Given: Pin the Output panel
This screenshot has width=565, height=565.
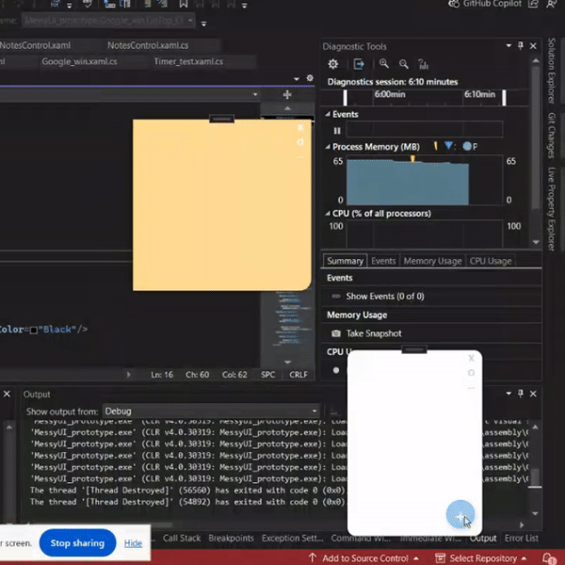Looking at the screenshot, I should click(x=521, y=393).
